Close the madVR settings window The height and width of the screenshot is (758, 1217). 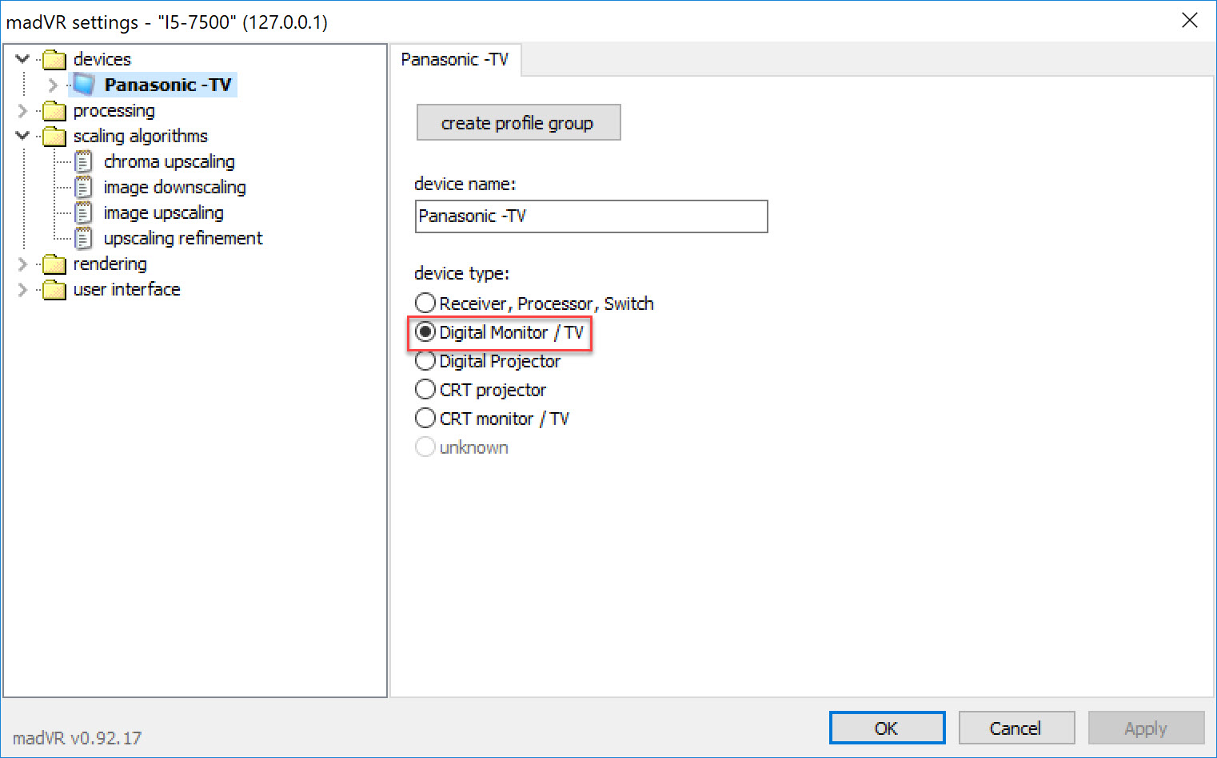[x=1190, y=21]
